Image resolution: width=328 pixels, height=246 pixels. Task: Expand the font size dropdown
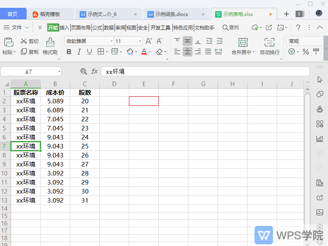click(x=140, y=41)
